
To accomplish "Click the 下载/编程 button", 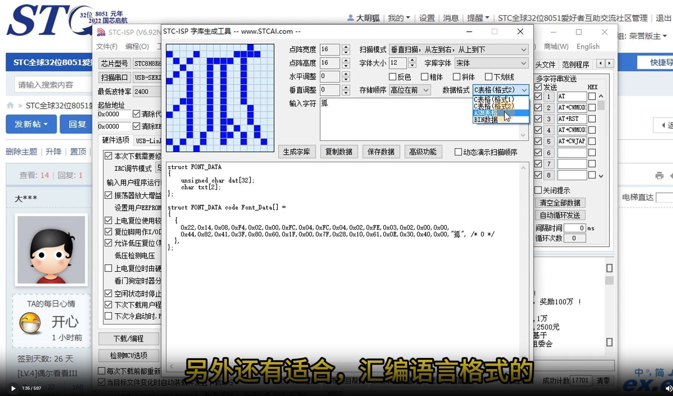I will [128, 339].
